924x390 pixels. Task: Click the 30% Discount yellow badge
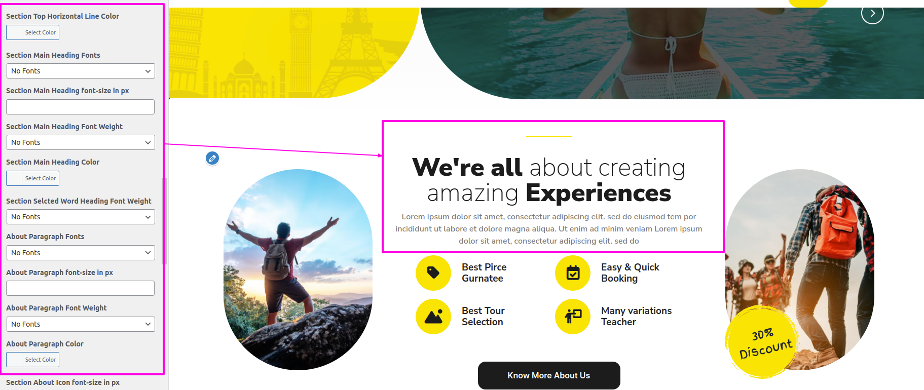(762, 342)
